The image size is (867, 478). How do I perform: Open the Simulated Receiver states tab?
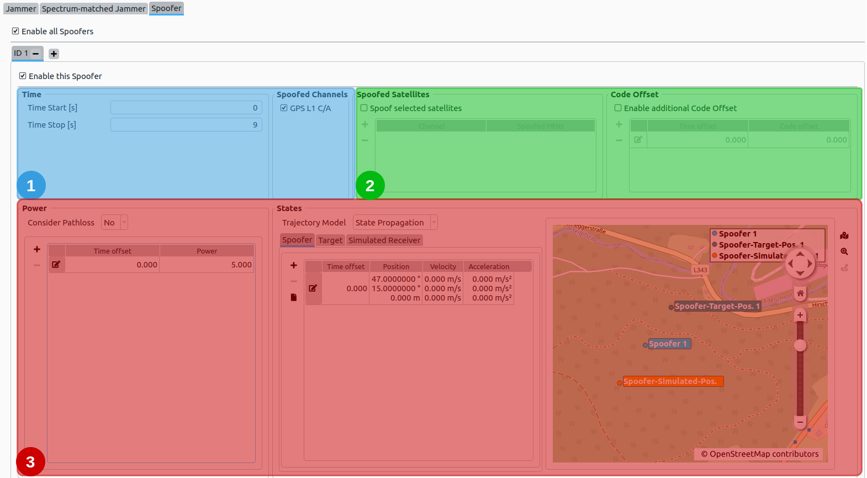[x=384, y=240]
